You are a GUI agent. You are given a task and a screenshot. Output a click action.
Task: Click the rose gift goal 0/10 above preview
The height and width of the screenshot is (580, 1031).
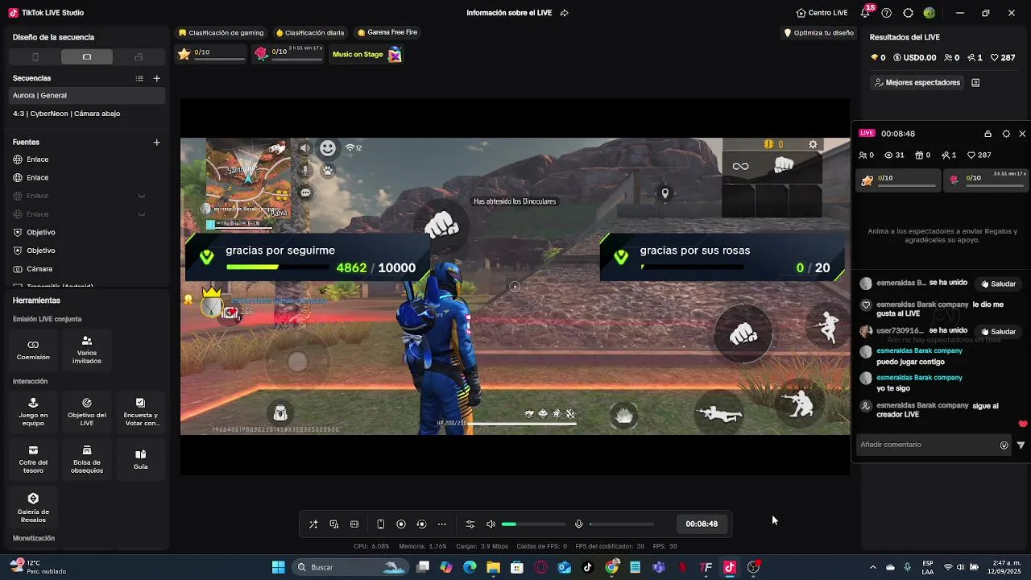point(289,54)
